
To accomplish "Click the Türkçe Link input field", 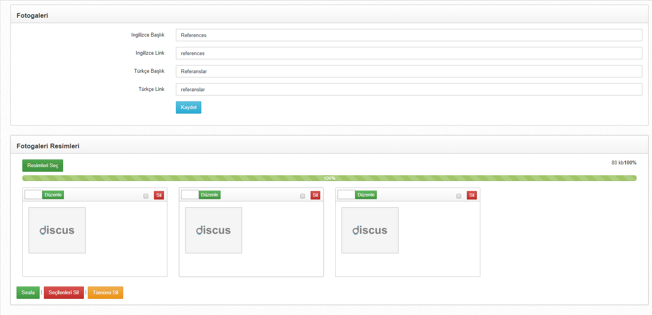I will [409, 89].
